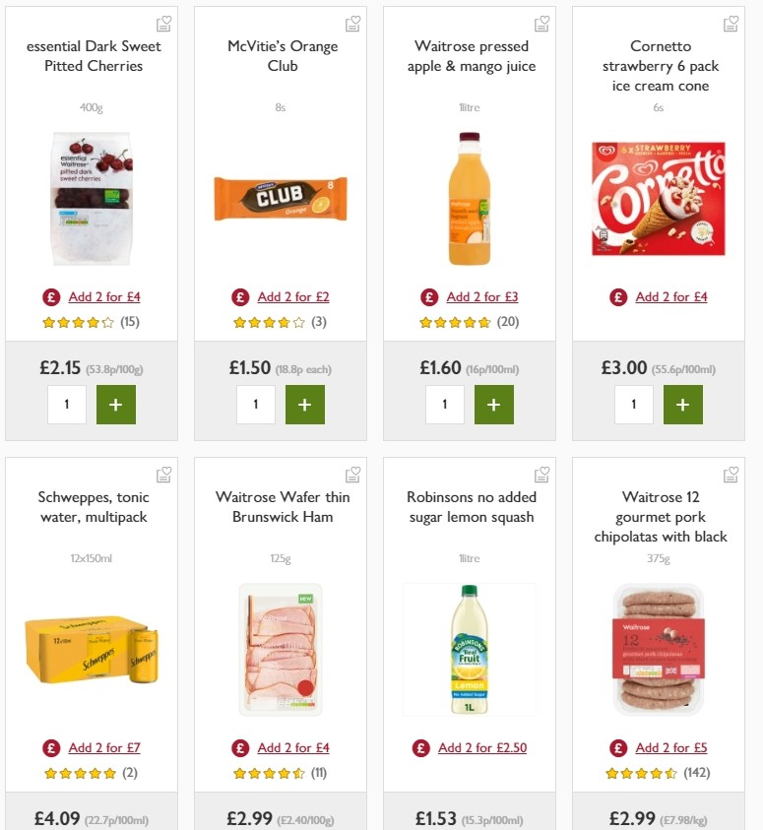
Task: Save essential Dark Sweet Pitted Cherries to list
Action: (163, 22)
